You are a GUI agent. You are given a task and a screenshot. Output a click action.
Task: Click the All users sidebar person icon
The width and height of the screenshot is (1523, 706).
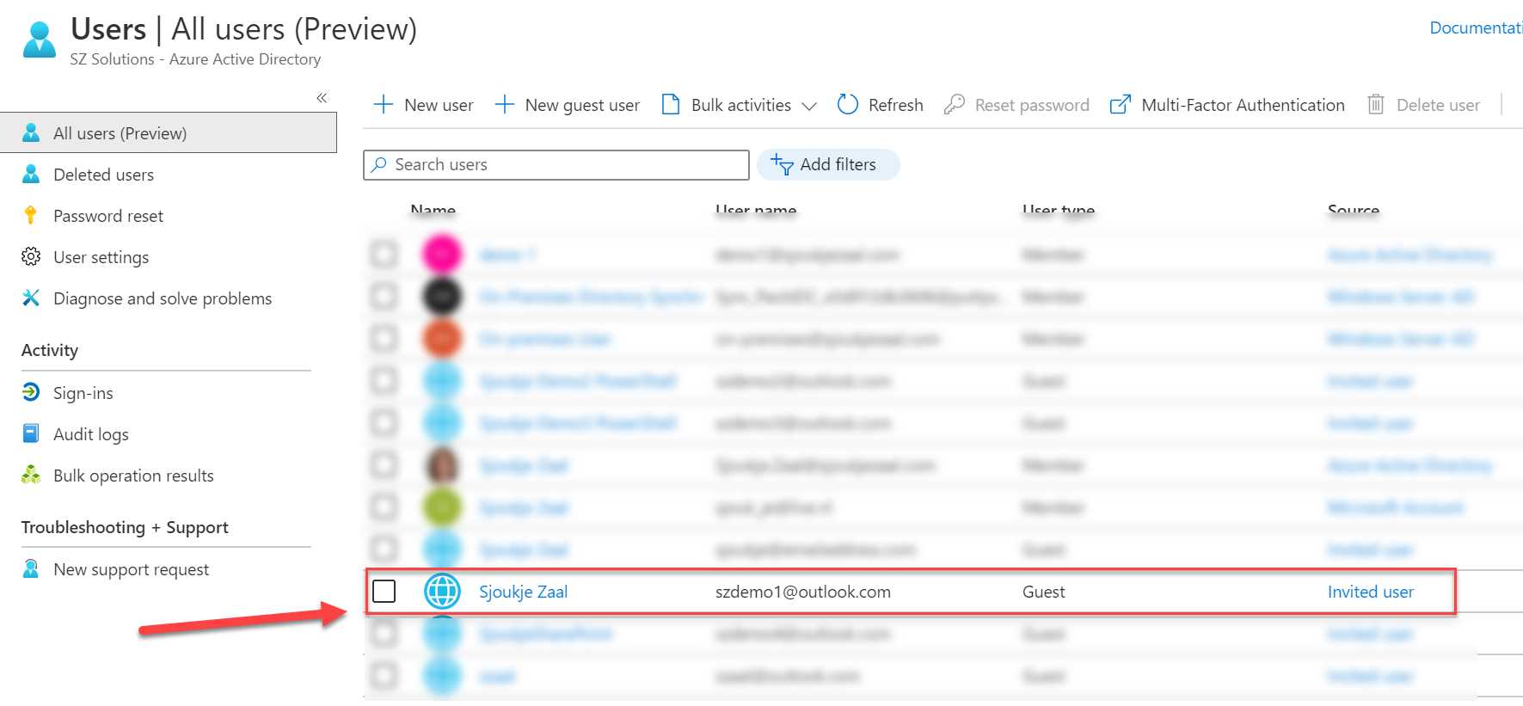[31, 132]
